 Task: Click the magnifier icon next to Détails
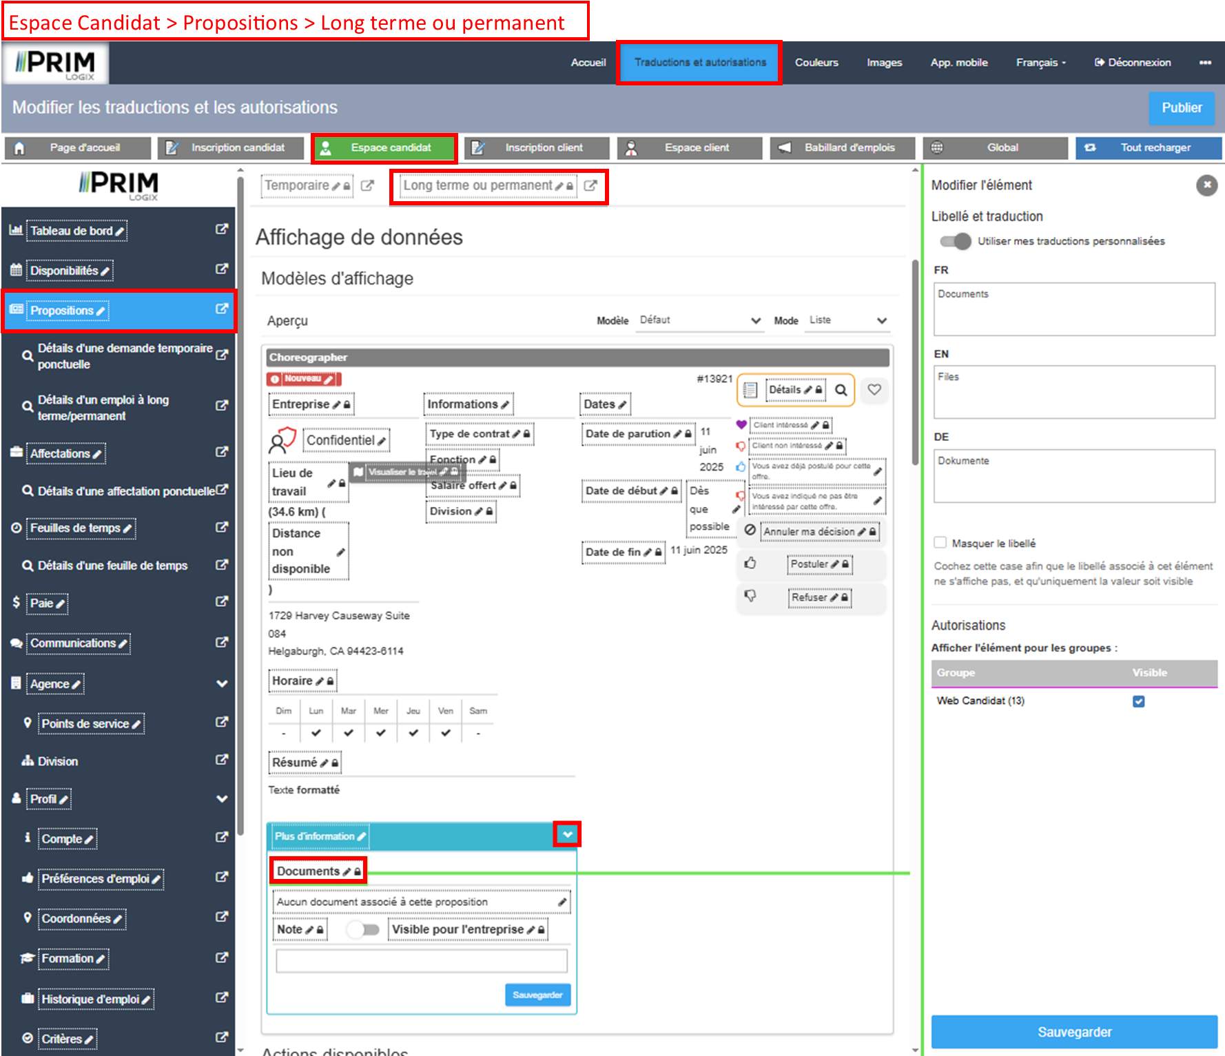point(841,391)
